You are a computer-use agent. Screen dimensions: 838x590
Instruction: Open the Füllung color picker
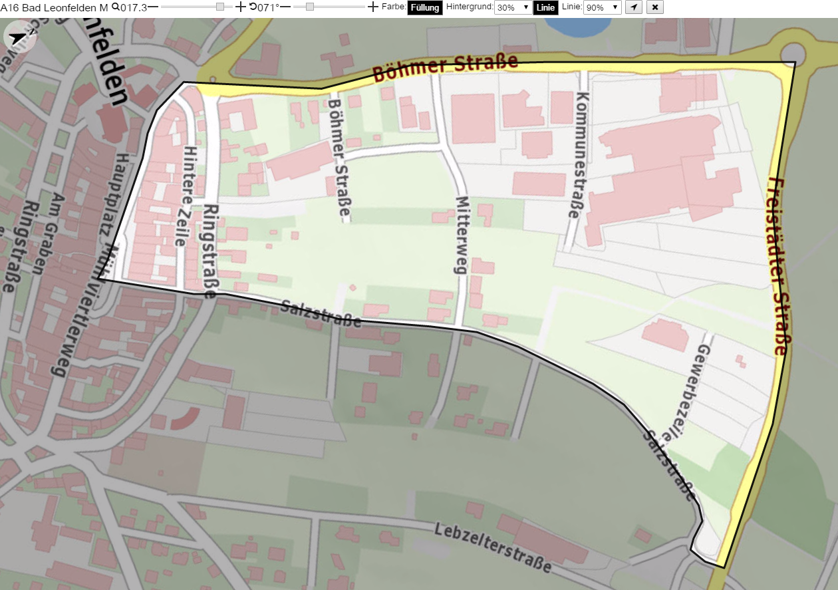click(425, 8)
